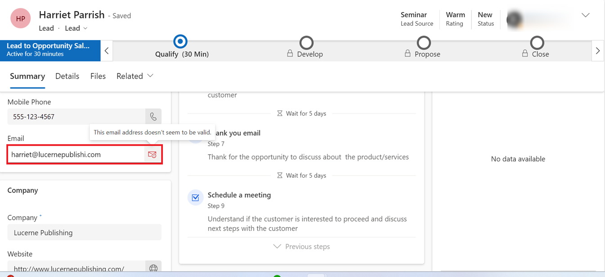
Task: Click the Propose stage label
Action: coord(427,54)
